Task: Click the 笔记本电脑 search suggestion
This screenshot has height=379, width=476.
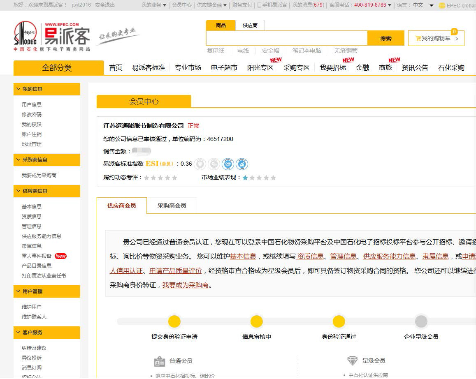Action: [x=306, y=51]
